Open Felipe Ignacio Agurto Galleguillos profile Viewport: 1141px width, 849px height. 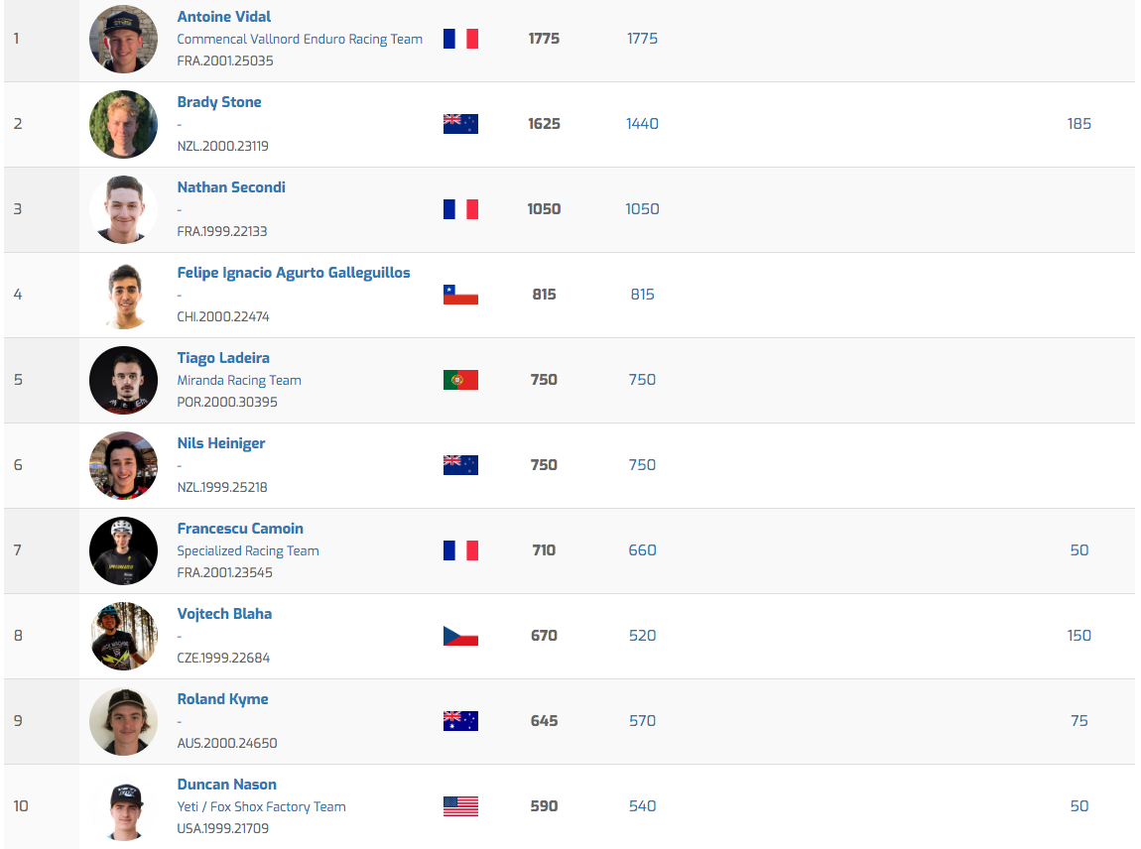point(294,273)
